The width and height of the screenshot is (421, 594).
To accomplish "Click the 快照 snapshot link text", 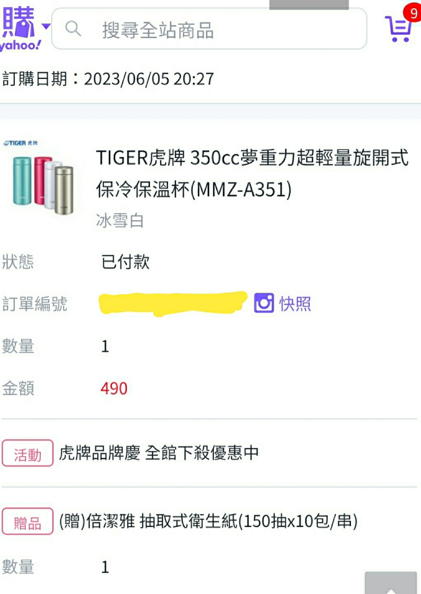I will [295, 304].
